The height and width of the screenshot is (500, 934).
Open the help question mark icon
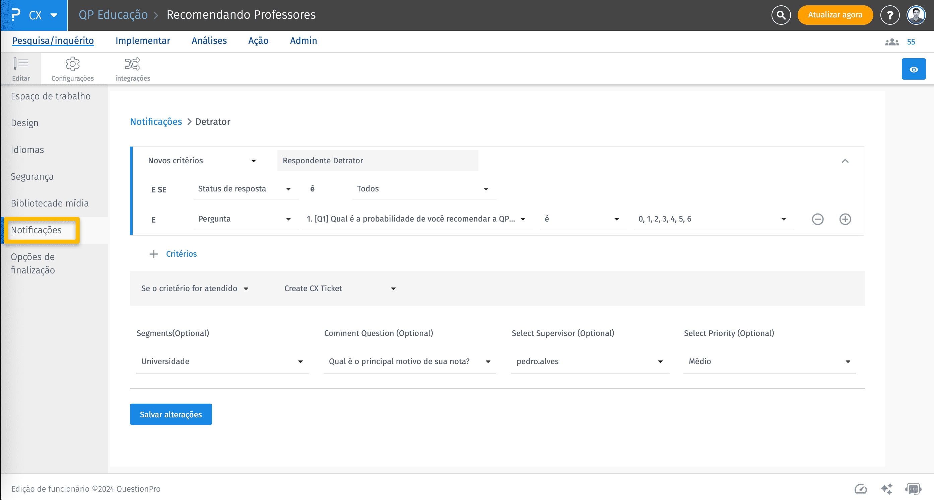[x=890, y=15]
